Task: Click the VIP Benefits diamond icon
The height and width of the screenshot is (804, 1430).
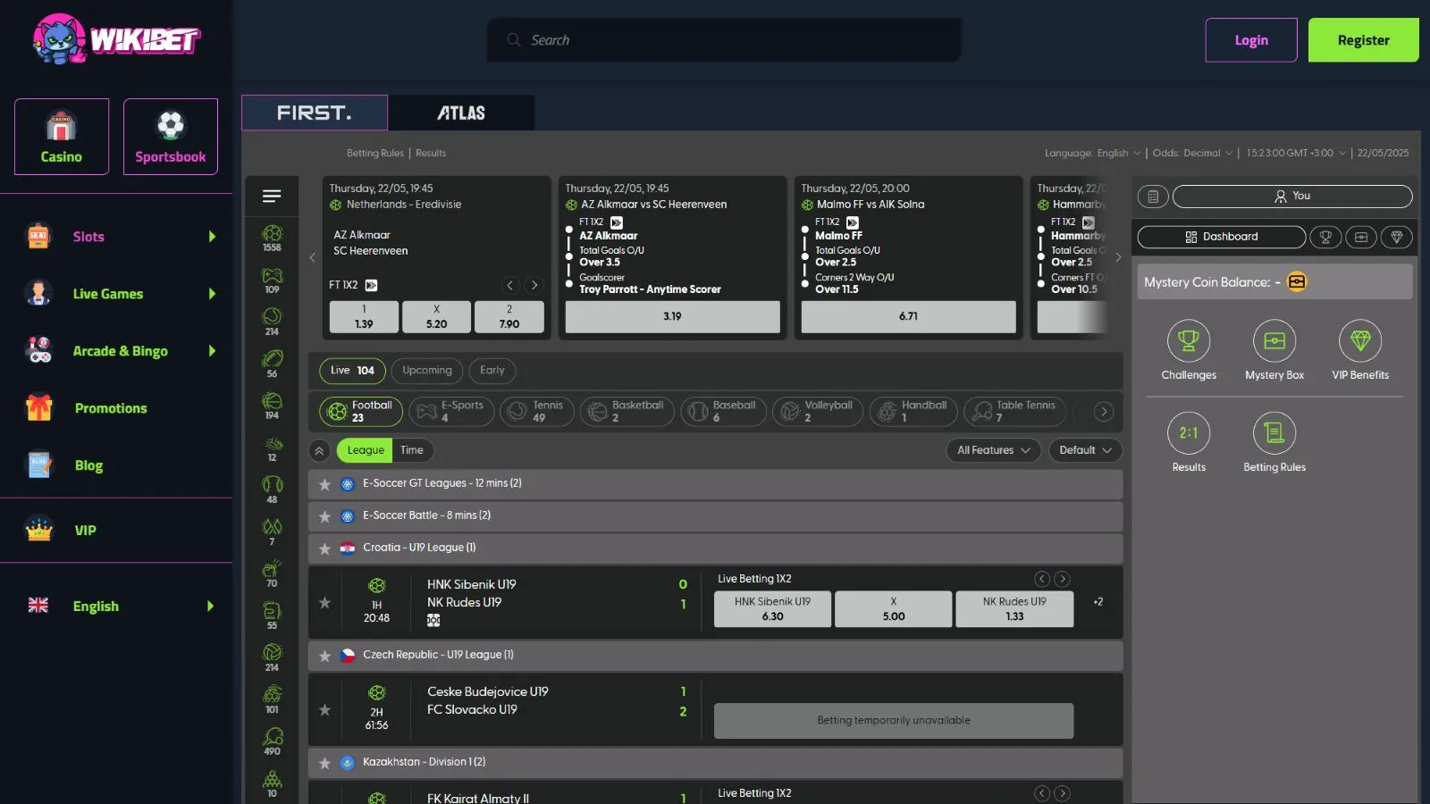Action: coord(1359,341)
